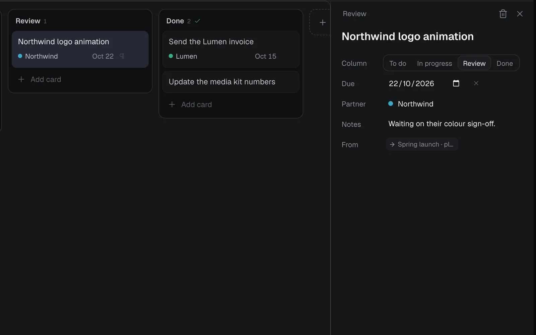Screen dimensions: 536x335
Task: Close the card detail panel
Action: click(x=520, y=14)
